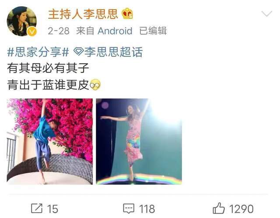Open the #思家分享# hashtag topic
The width and height of the screenshot is (280, 218).
pyautogui.click(x=38, y=52)
